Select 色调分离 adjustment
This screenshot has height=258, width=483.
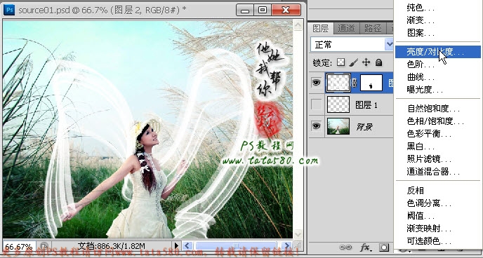coord(438,203)
